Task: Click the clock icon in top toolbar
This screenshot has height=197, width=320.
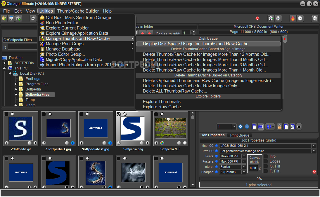Action: [x=300, y=19]
